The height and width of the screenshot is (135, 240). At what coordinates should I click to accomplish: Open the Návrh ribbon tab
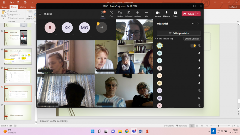pyautogui.click(x=32, y=7)
